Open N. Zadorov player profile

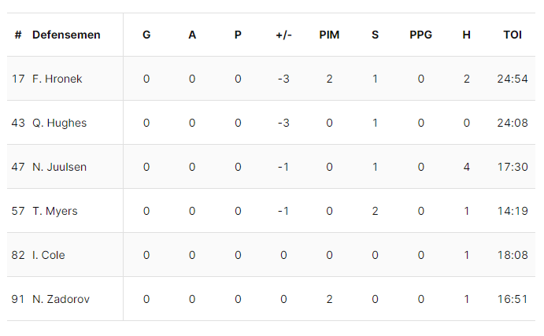point(61,299)
